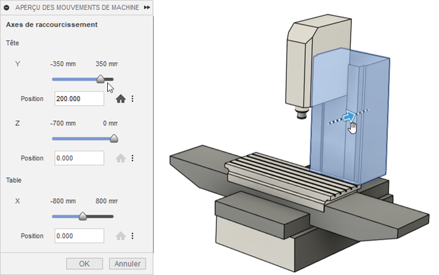Viewport: 439px width, 275px height.
Task: Reset Y axis to home position
Action: click(120, 99)
